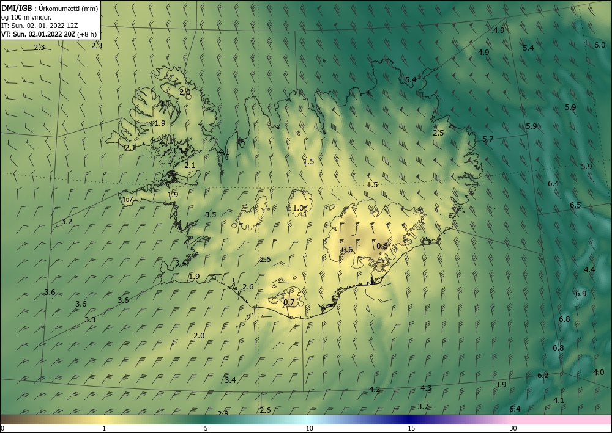Click the "30" label on the color scale
The width and height of the screenshot is (612, 433).
513,429
